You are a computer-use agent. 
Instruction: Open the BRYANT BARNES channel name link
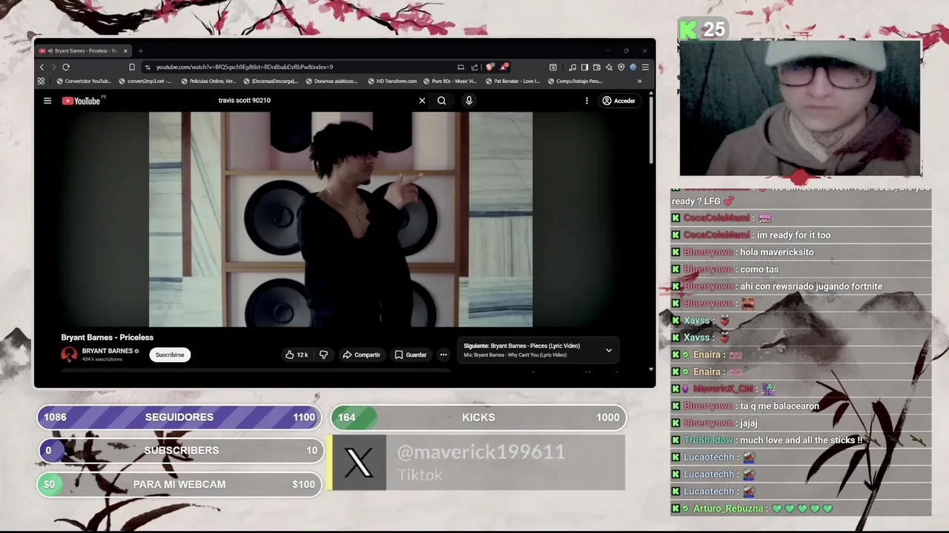point(108,351)
